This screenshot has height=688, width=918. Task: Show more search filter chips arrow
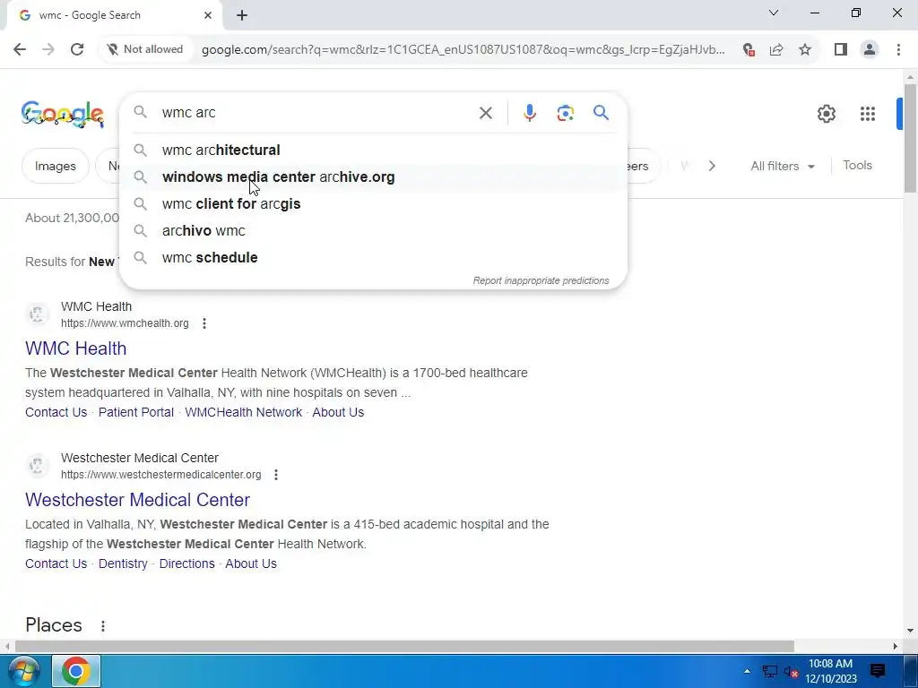(x=712, y=166)
